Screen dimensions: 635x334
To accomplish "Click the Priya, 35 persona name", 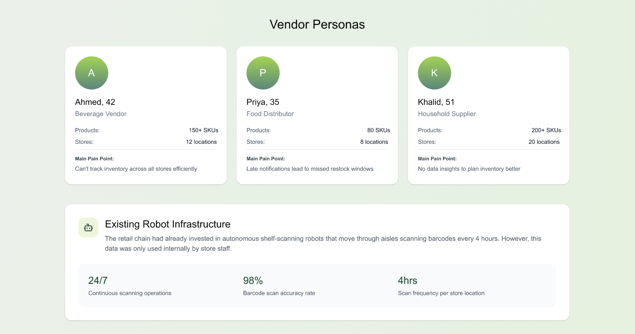I will (x=263, y=102).
